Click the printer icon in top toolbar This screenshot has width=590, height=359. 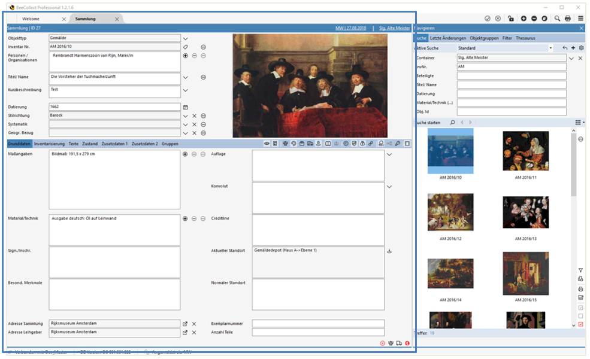click(568, 19)
